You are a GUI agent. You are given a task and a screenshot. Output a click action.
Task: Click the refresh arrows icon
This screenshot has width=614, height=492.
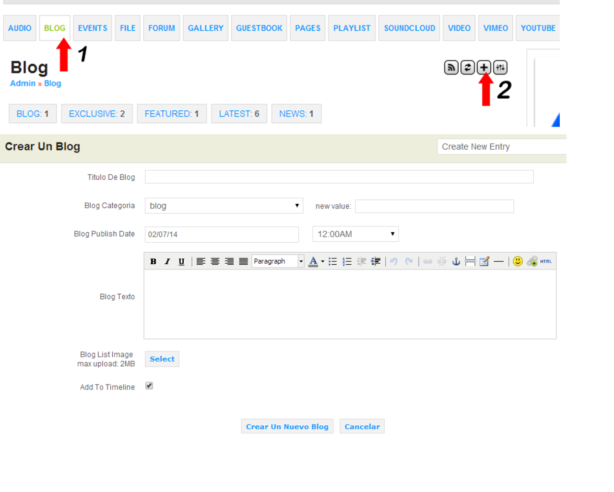(467, 68)
